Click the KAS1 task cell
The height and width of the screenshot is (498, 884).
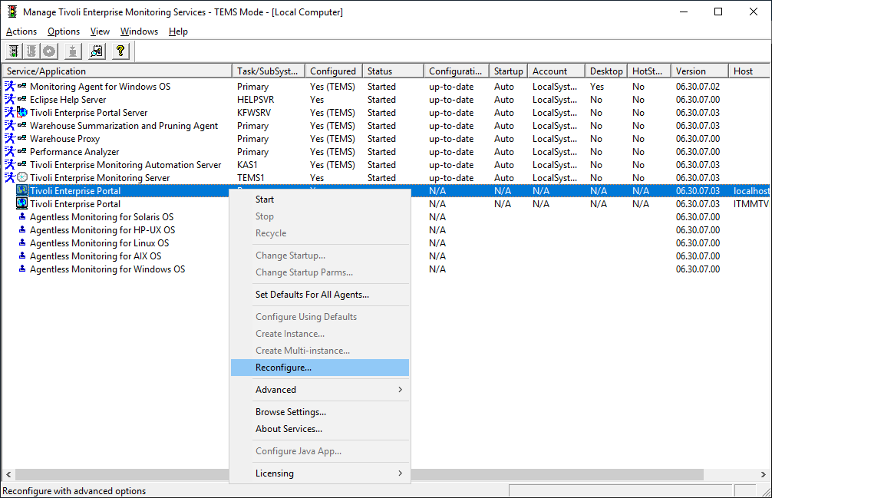[247, 165]
